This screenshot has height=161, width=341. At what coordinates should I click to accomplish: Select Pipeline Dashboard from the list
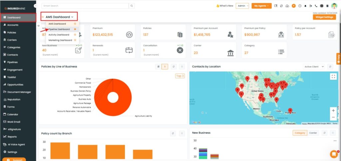click(x=59, y=29)
